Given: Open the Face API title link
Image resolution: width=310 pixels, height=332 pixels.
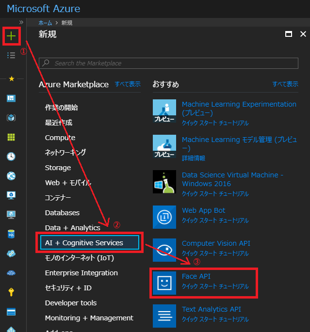Looking at the screenshot, I should [x=196, y=276].
